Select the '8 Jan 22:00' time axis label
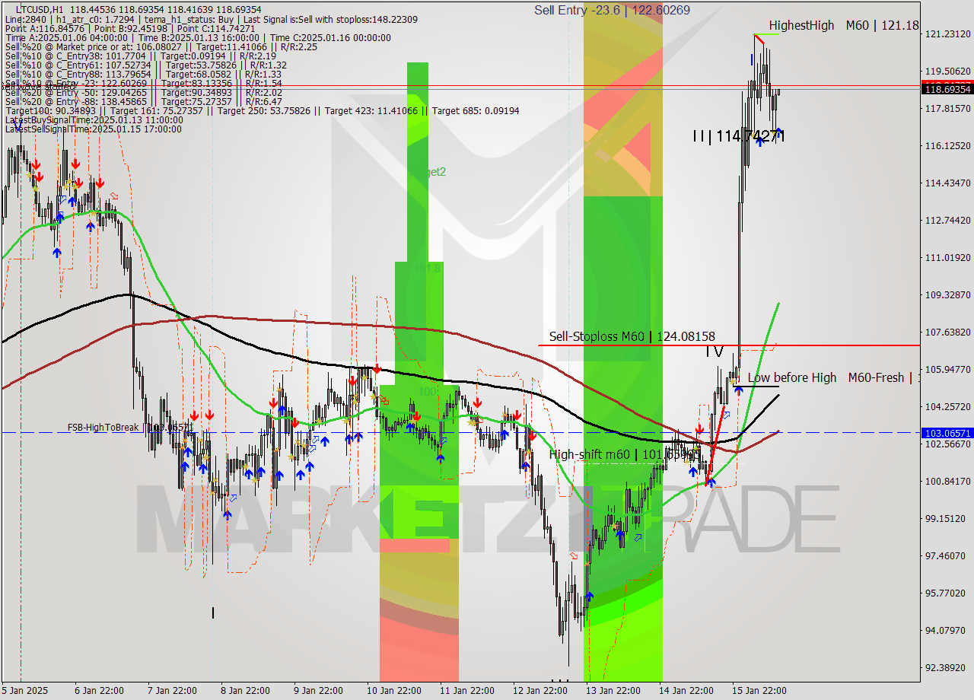Image resolution: width=974 pixels, height=700 pixels. click(x=246, y=691)
